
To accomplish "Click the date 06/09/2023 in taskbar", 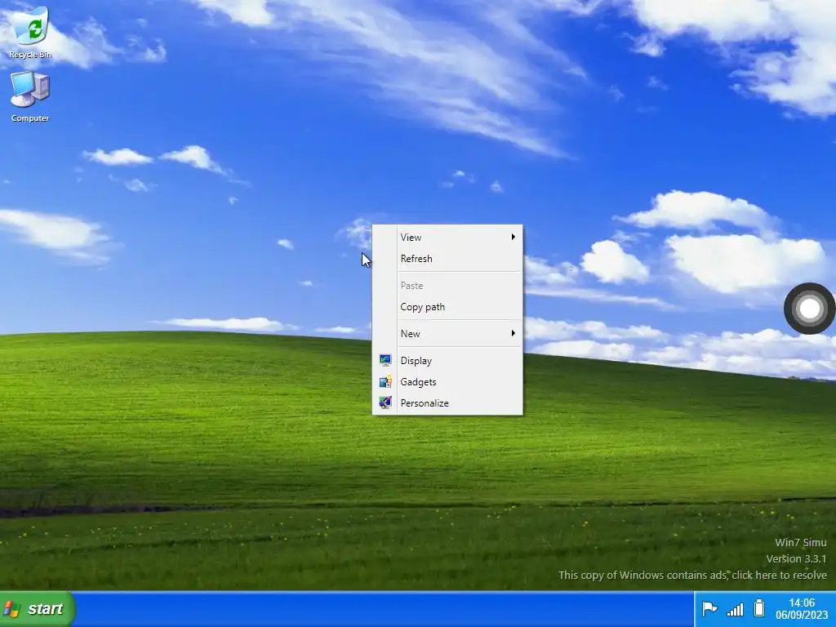I will pyautogui.click(x=802, y=616).
